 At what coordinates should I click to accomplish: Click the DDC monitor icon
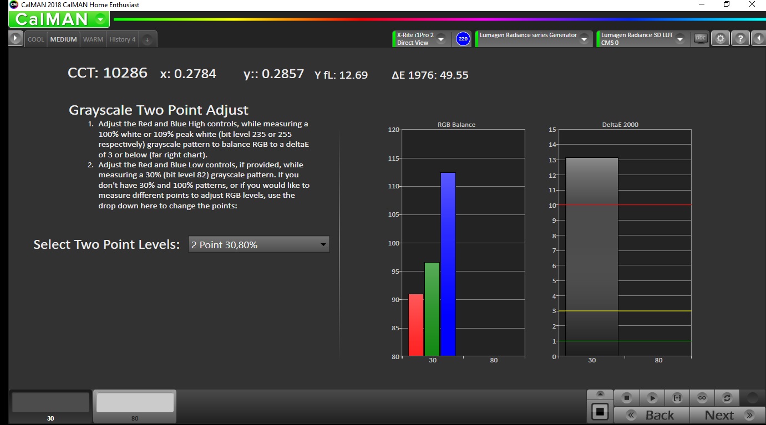click(x=701, y=38)
